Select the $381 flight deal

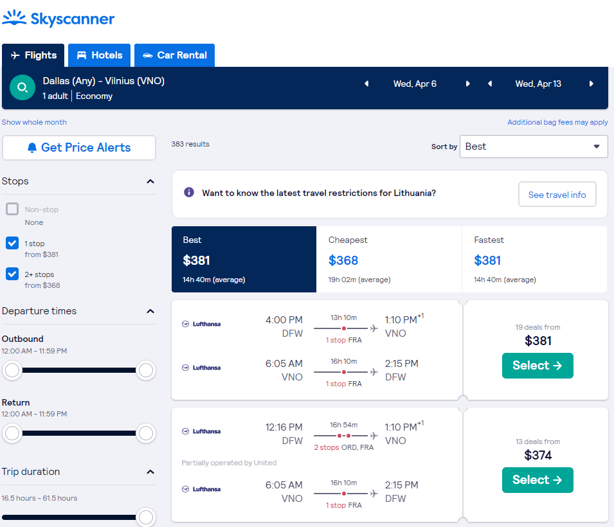tap(537, 365)
